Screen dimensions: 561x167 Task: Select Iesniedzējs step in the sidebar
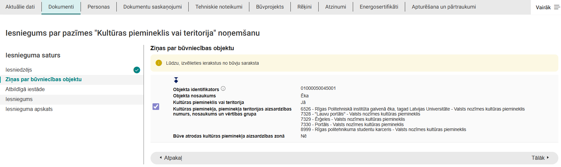19,70
